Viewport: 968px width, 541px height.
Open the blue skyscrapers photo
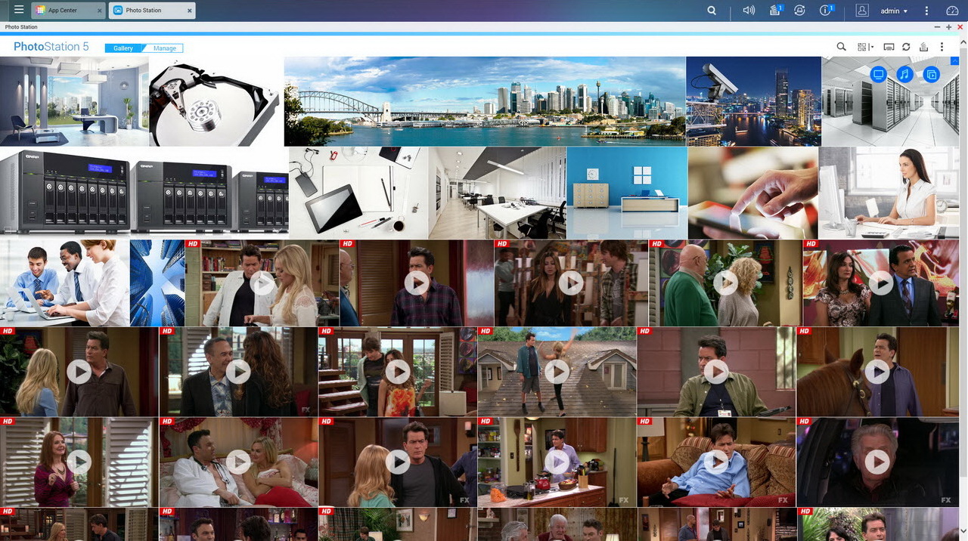(x=157, y=283)
